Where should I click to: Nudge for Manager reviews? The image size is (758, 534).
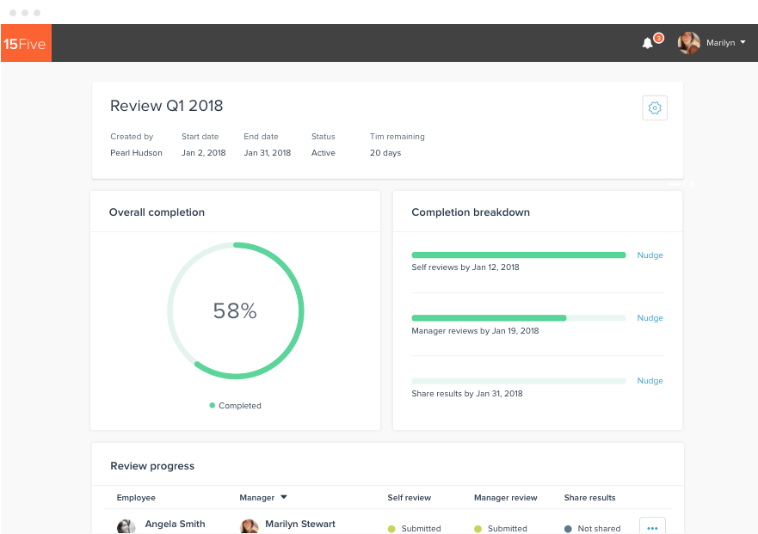tap(650, 318)
